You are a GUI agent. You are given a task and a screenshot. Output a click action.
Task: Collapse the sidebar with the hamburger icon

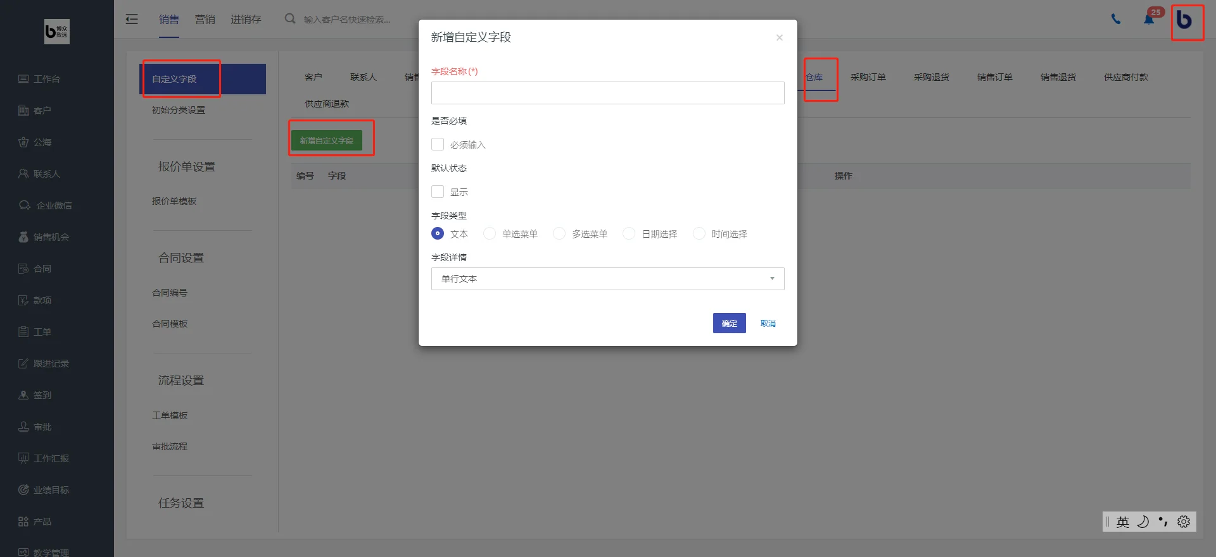click(132, 19)
